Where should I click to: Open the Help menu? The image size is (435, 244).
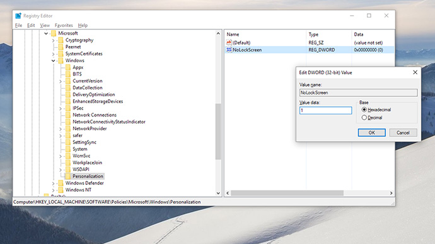83,25
